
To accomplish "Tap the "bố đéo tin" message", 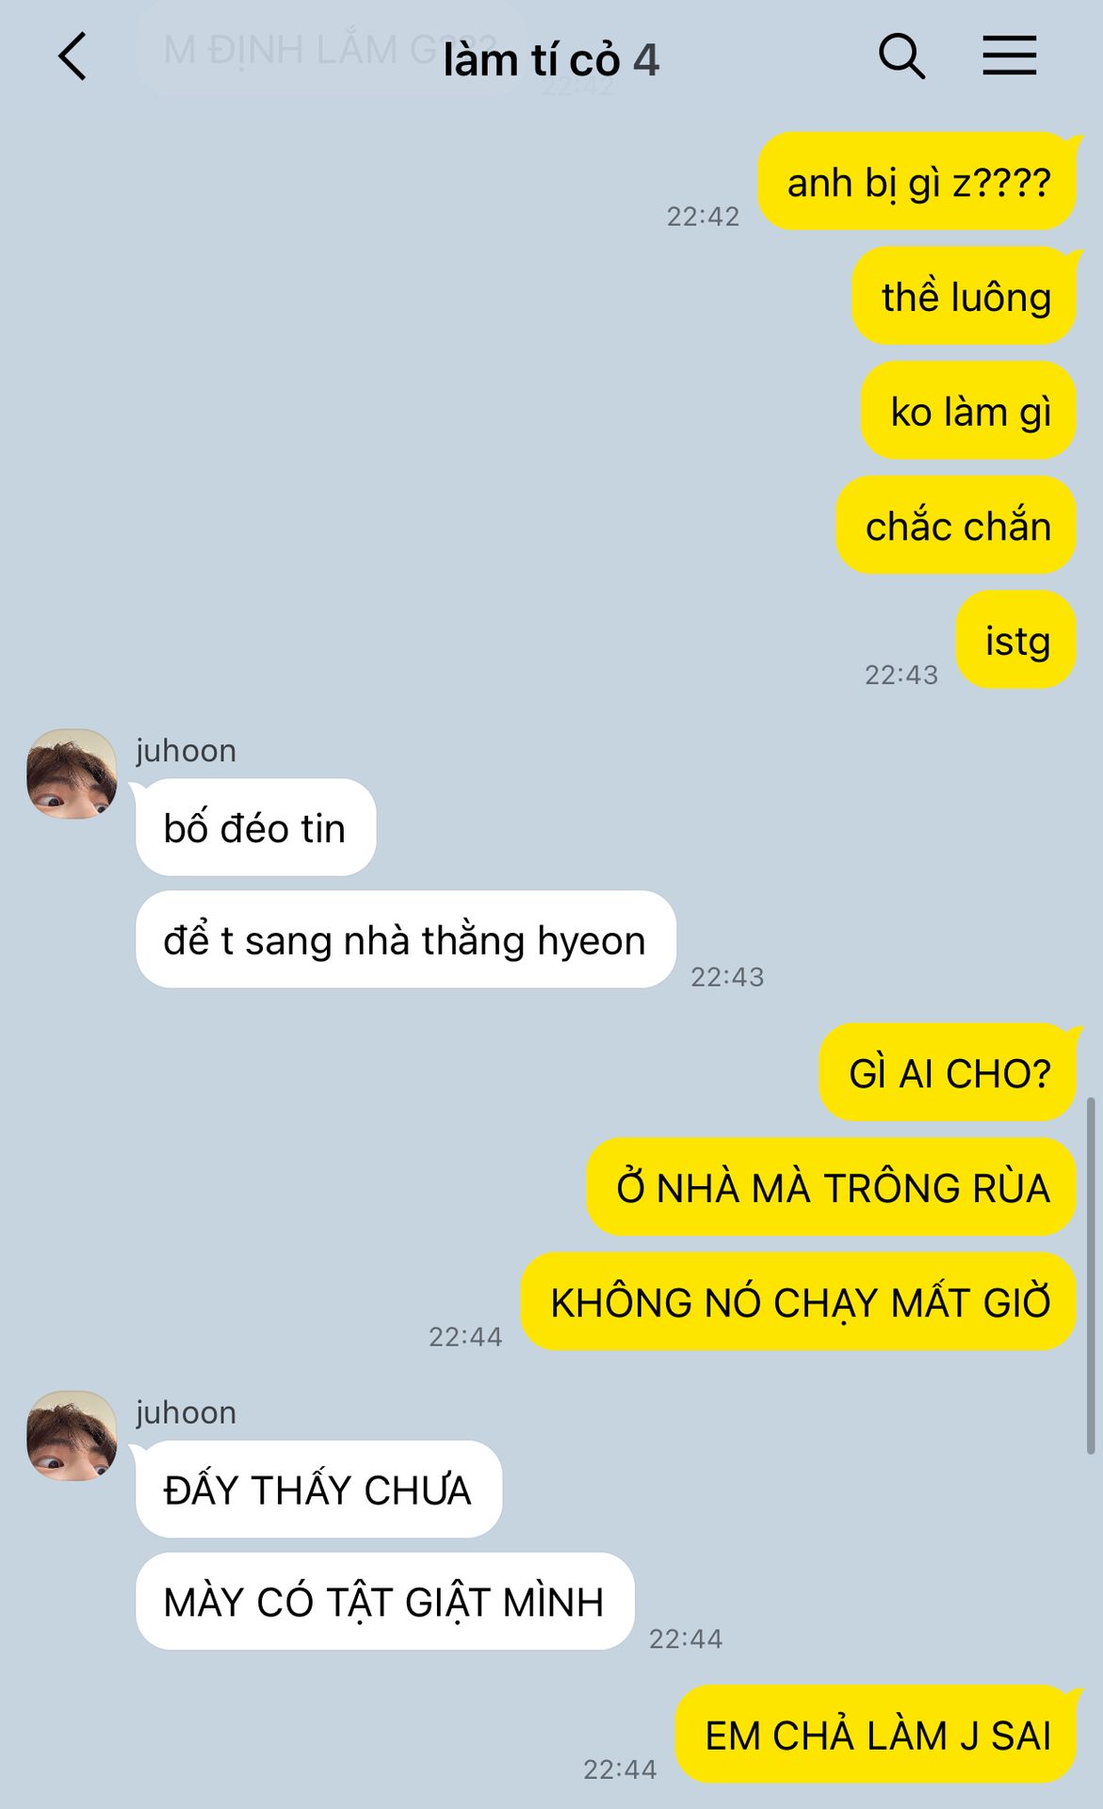I will pos(256,828).
